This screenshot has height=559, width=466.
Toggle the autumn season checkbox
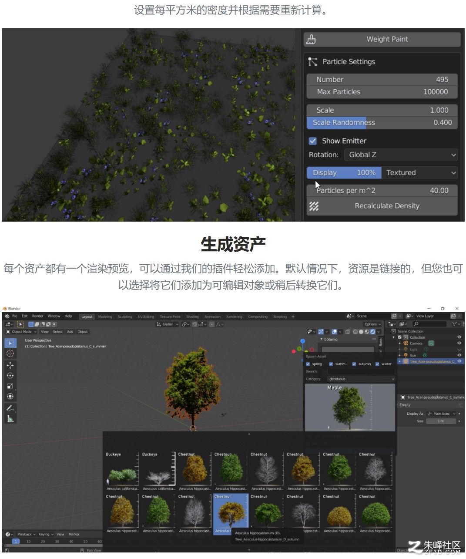354,364
